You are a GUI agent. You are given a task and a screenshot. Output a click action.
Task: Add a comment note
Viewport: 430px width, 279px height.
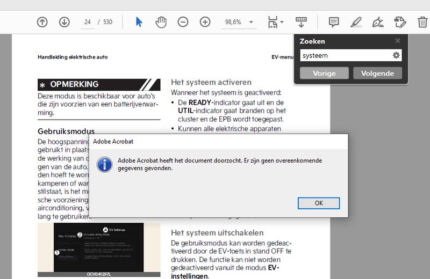[334, 22]
